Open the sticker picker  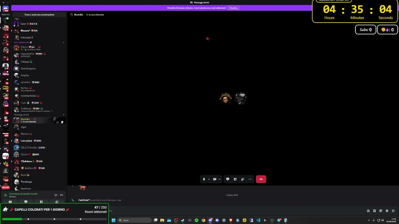point(381,211)
